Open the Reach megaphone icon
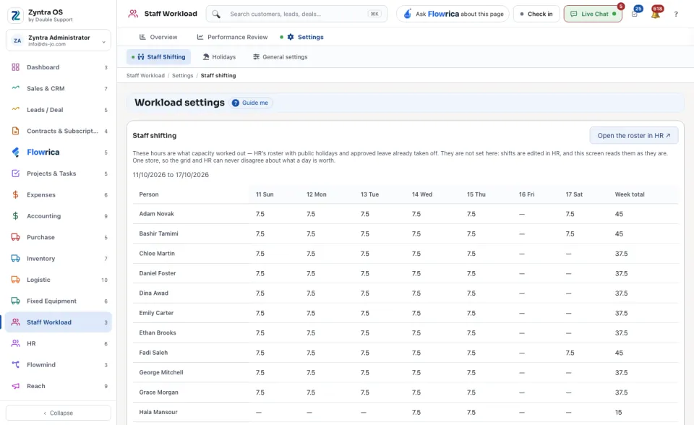694x425 pixels. pos(15,385)
